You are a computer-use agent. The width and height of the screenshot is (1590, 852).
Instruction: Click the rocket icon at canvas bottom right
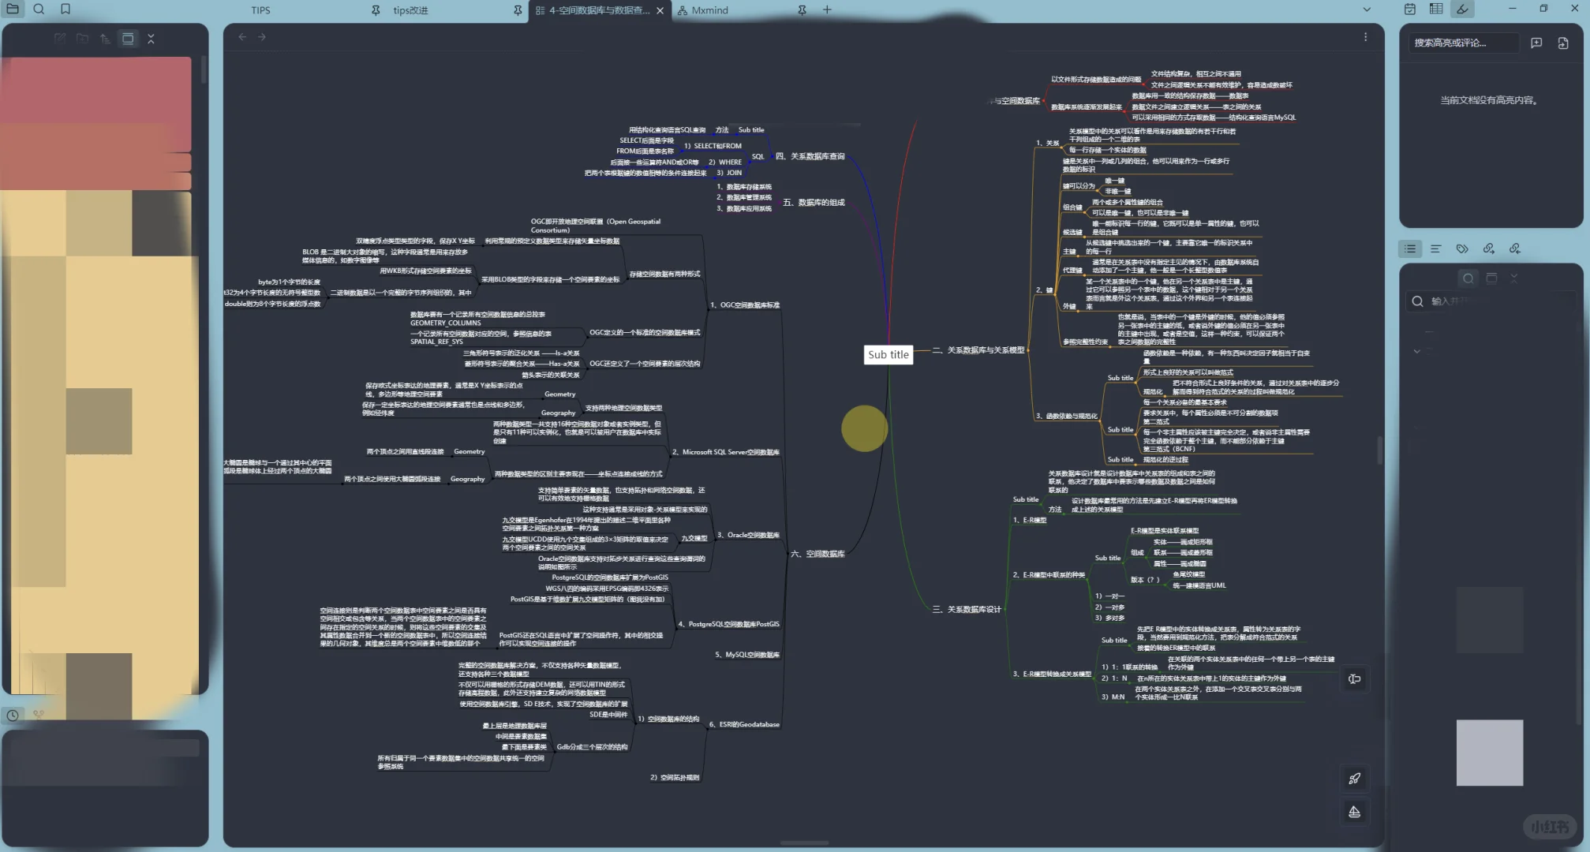pyautogui.click(x=1354, y=779)
